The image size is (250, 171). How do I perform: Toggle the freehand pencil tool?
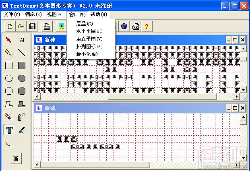(x=9, y=52)
